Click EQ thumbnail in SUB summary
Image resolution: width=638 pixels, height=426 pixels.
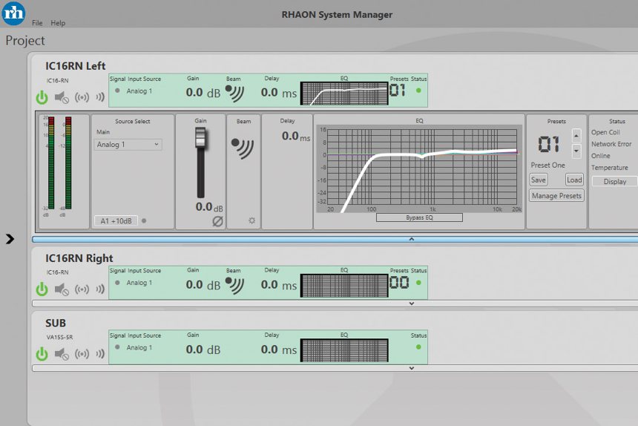point(344,350)
